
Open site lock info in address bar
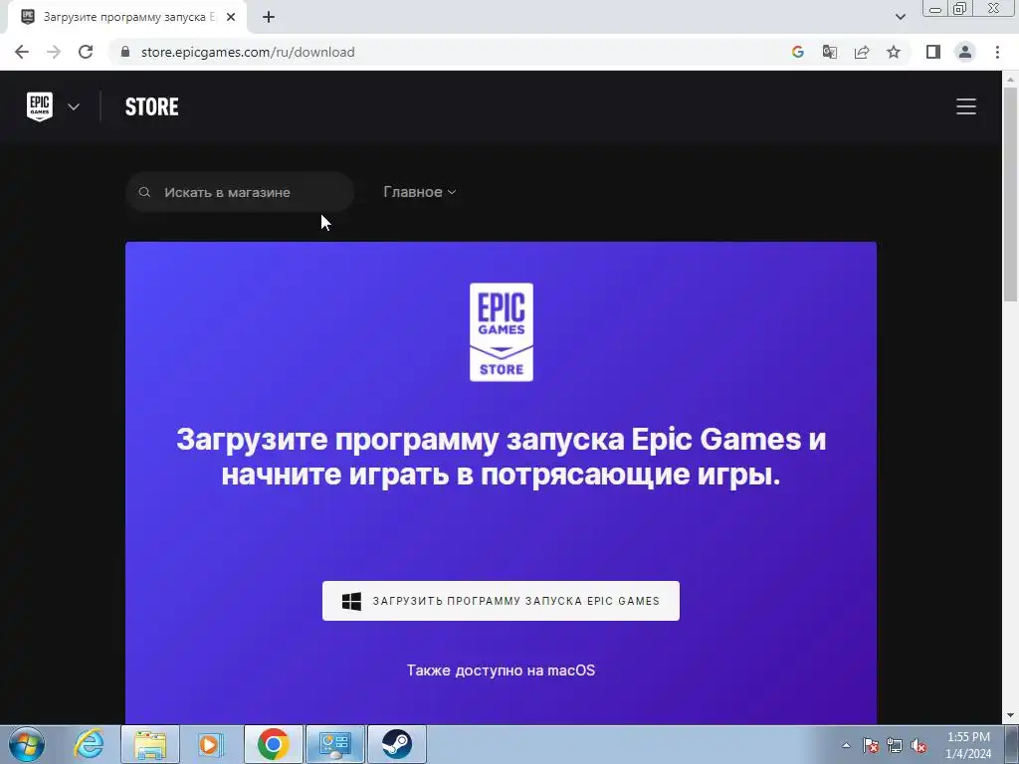[x=125, y=52]
